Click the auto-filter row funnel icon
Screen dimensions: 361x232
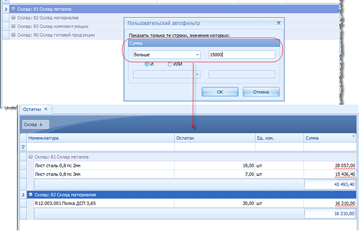tap(23, 147)
